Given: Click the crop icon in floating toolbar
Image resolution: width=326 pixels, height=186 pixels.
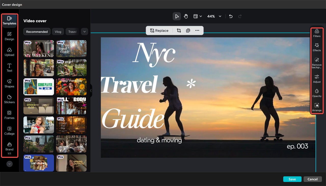Looking at the screenshot, I should [x=179, y=30].
